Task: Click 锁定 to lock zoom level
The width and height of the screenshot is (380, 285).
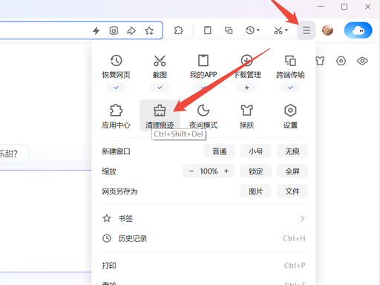Action: (x=255, y=171)
